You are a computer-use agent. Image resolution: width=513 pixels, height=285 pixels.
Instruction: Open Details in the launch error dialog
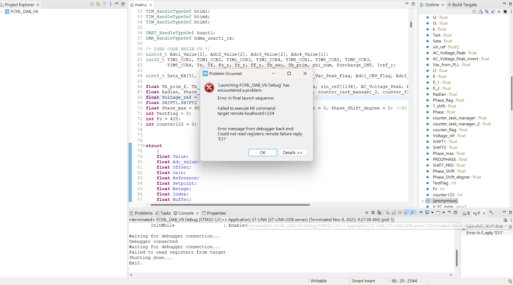tap(292, 152)
